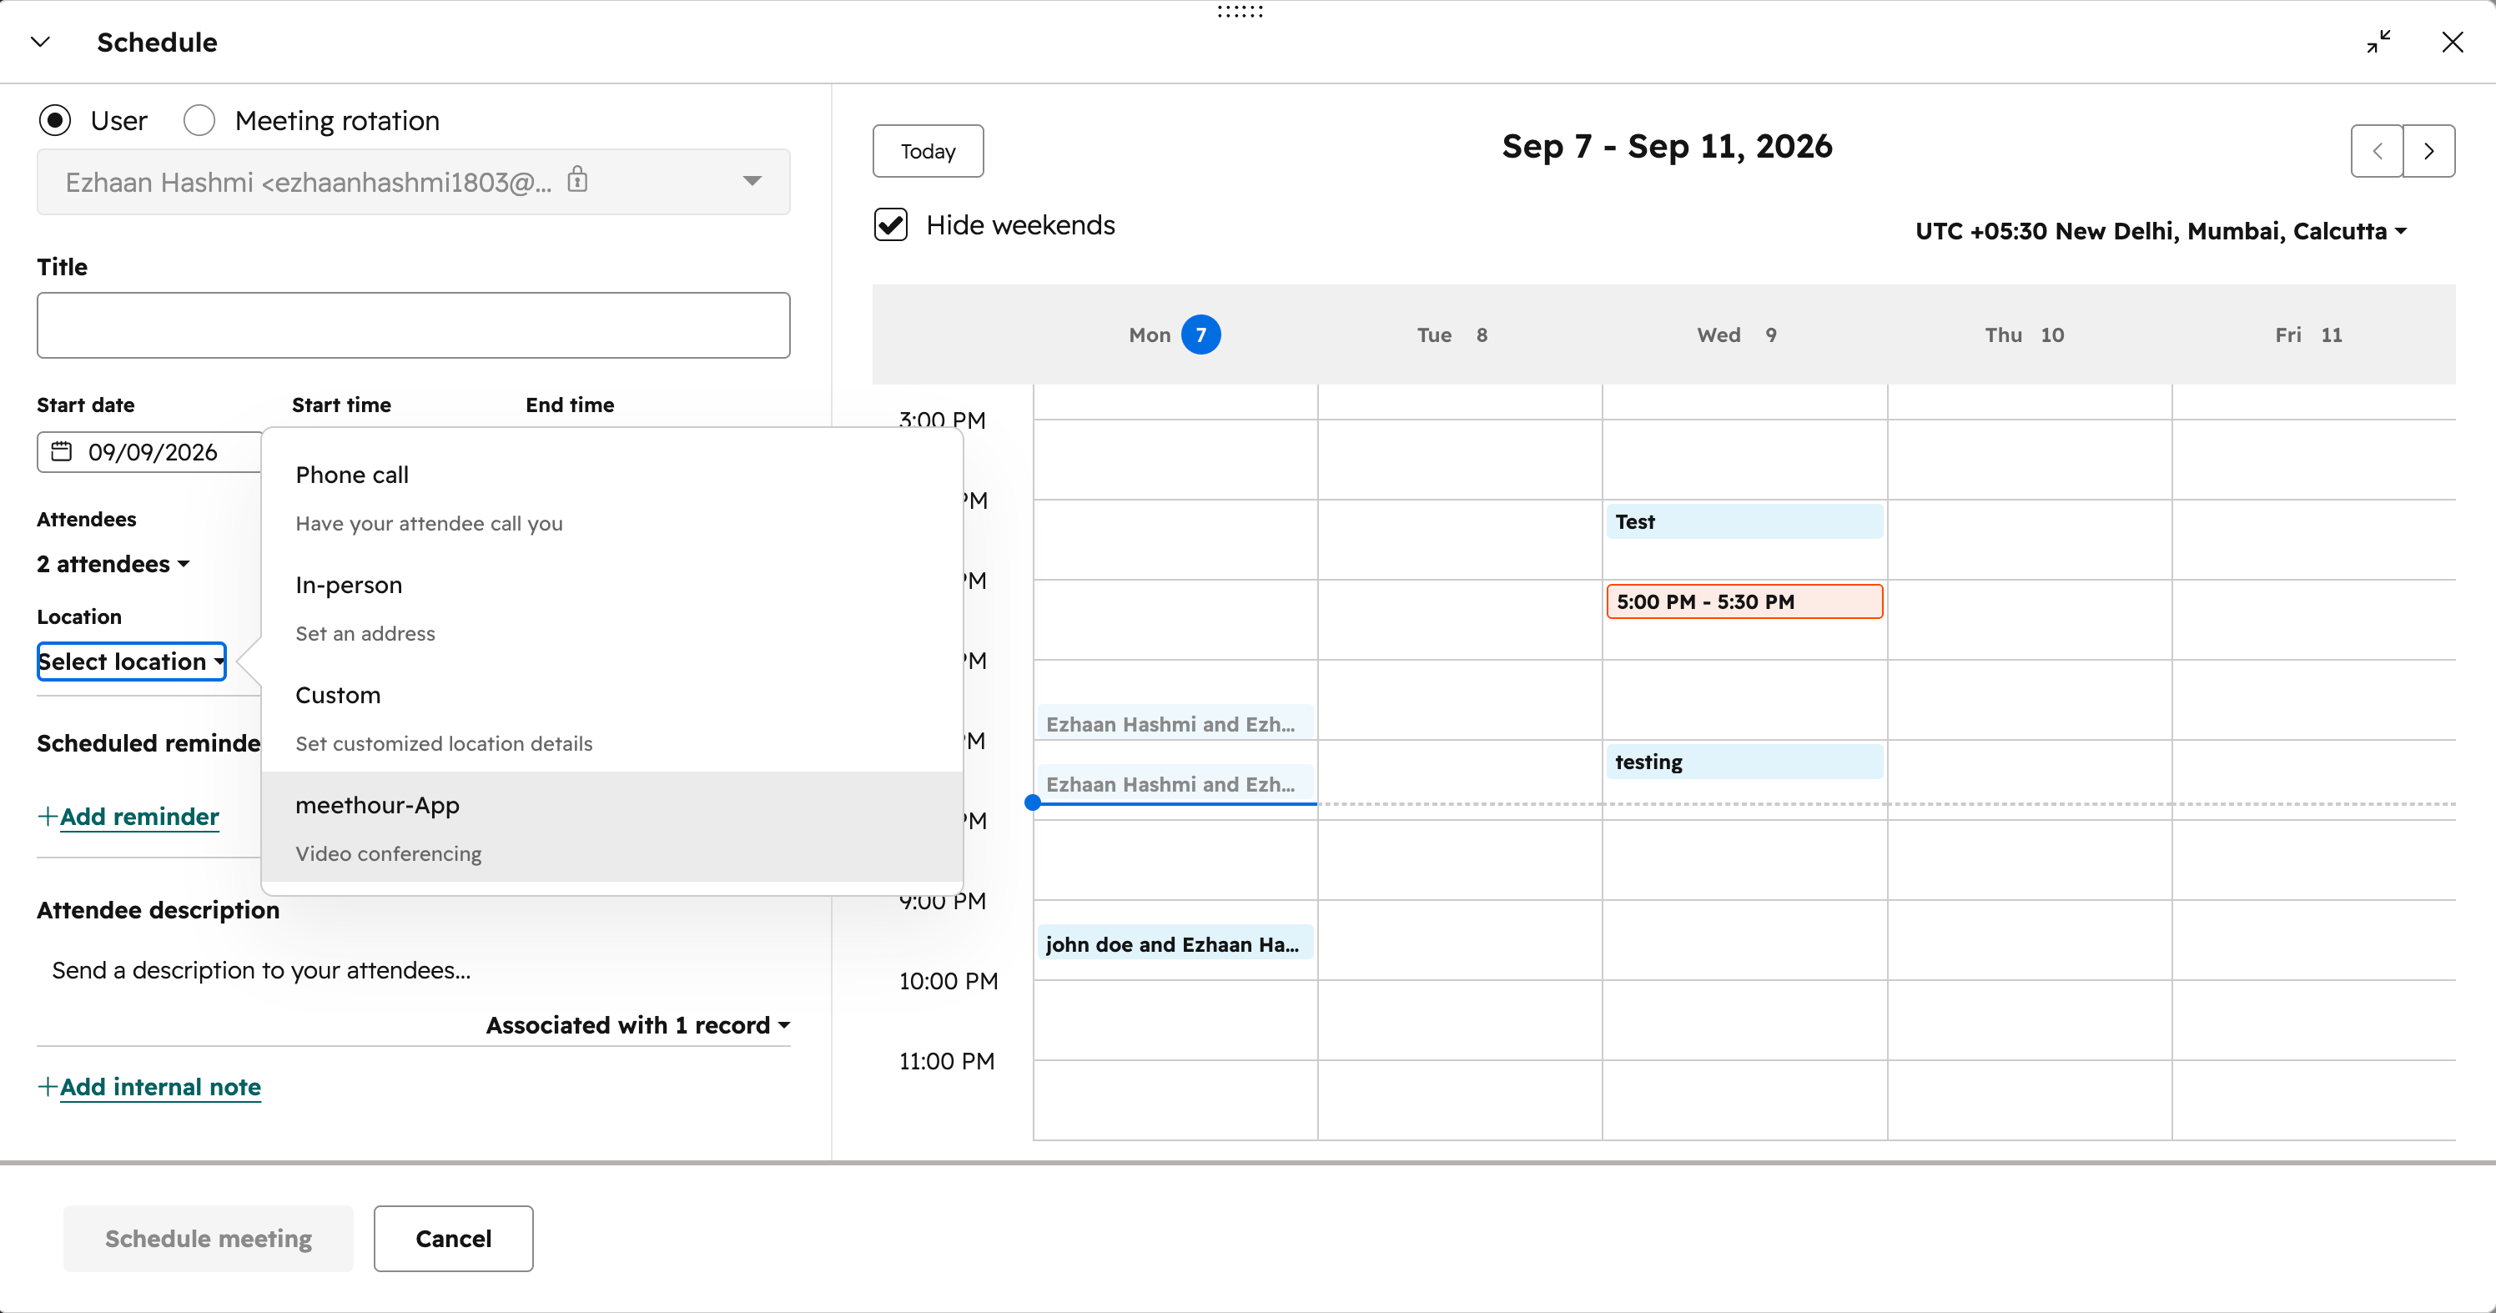Click the drag handle dots at top
The image size is (2496, 1313).
1240,12
